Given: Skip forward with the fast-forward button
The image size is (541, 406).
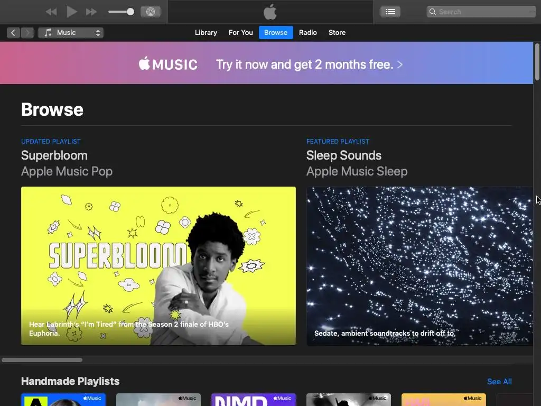Looking at the screenshot, I should point(91,12).
